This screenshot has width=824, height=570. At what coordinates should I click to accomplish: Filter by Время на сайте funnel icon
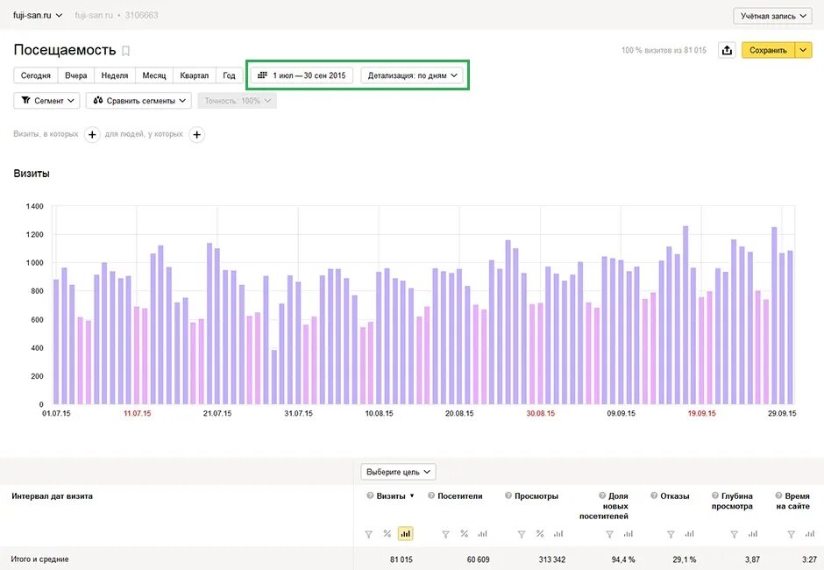point(792,534)
